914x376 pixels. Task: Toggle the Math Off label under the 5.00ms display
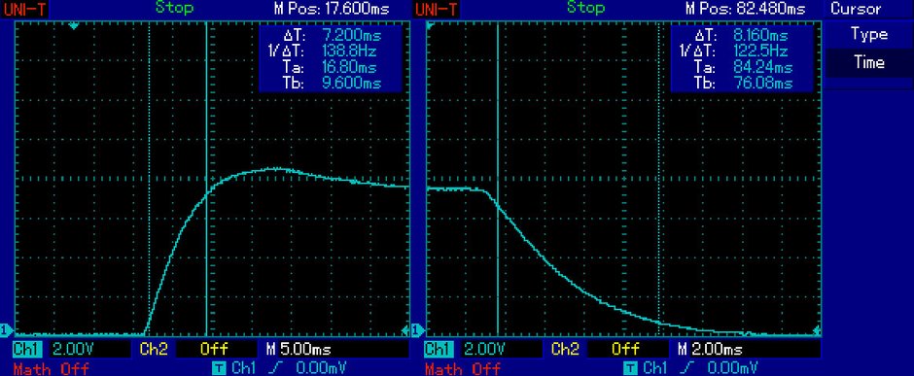coord(52,368)
